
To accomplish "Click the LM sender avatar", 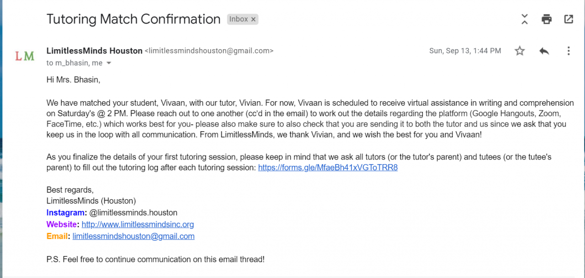I will (x=25, y=56).
